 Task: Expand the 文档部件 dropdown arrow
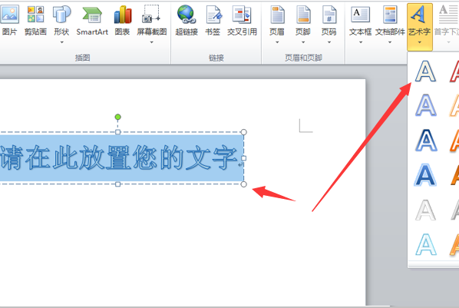[x=390, y=42]
